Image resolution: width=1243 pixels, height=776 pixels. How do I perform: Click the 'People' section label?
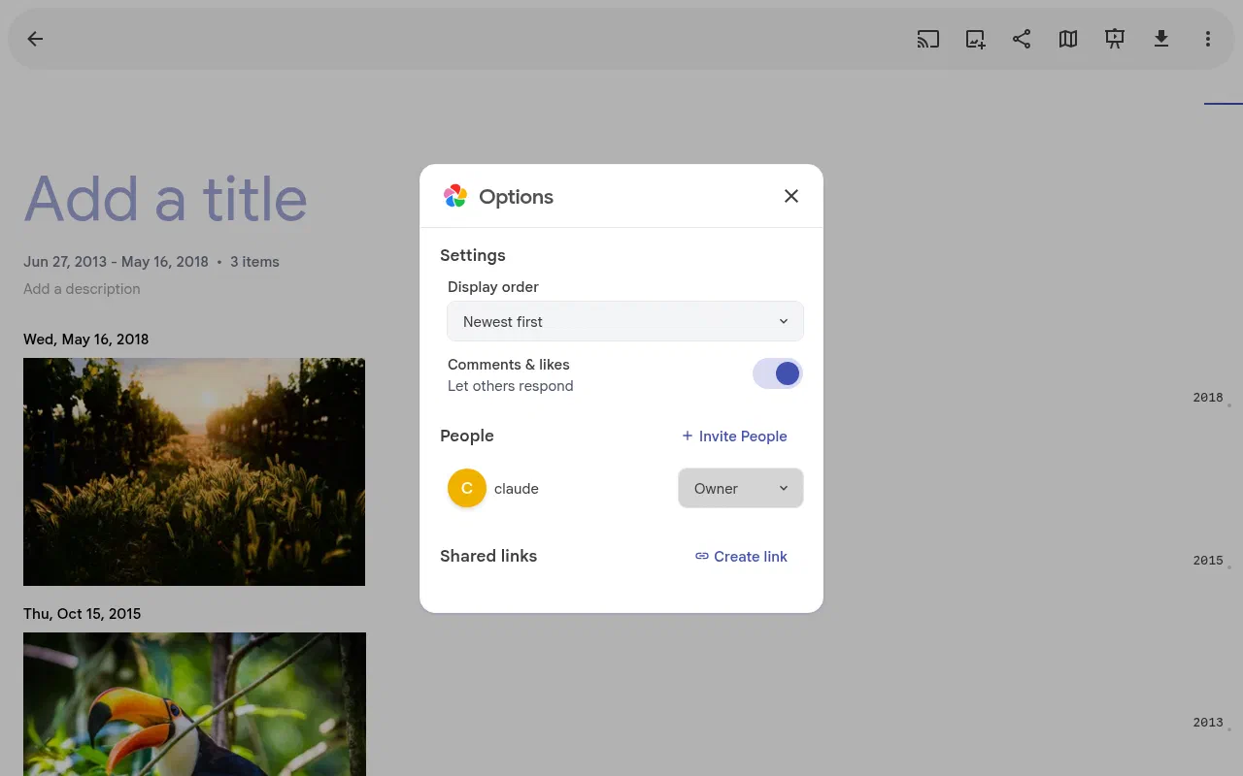pyautogui.click(x=467, y=436)
